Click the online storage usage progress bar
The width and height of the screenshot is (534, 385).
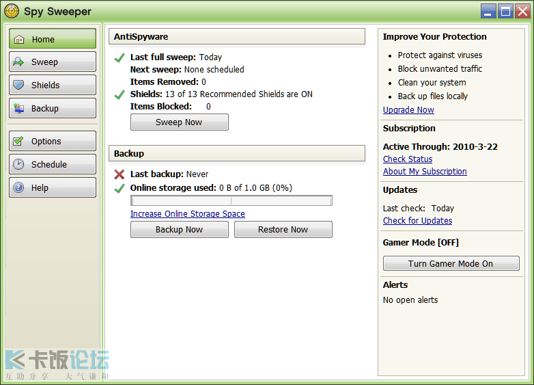tap(231, 201)
